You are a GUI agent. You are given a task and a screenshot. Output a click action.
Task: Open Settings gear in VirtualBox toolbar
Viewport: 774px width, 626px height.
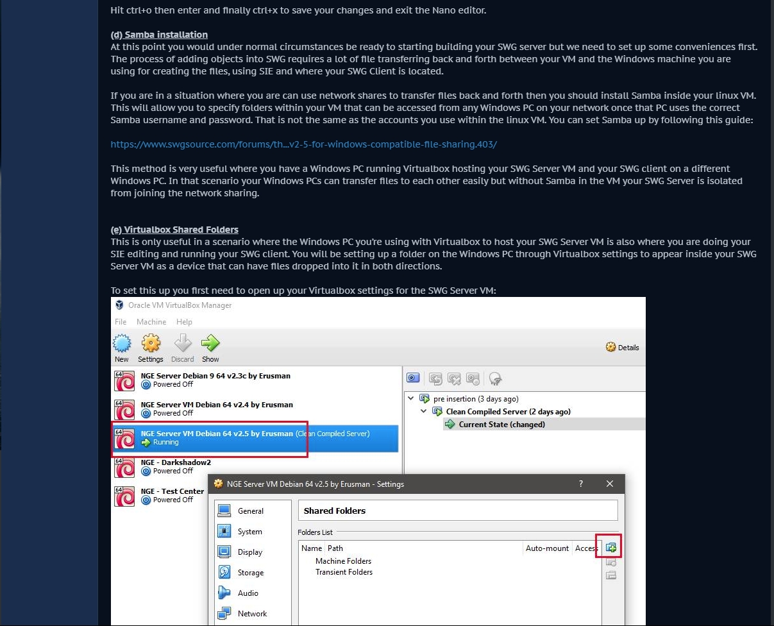pyautogui.click(x=151, y=344)
